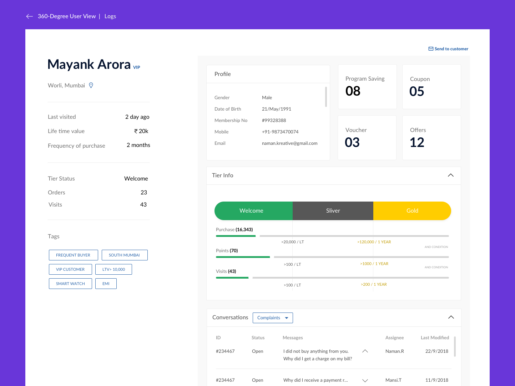Open the Voucher count card

coord(367,138)
